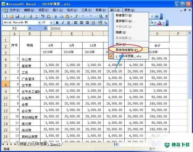Expand the Arial Unicode MS font dropdown
The height and width of the screenshot is (152, 193).
tap(39, 23)
